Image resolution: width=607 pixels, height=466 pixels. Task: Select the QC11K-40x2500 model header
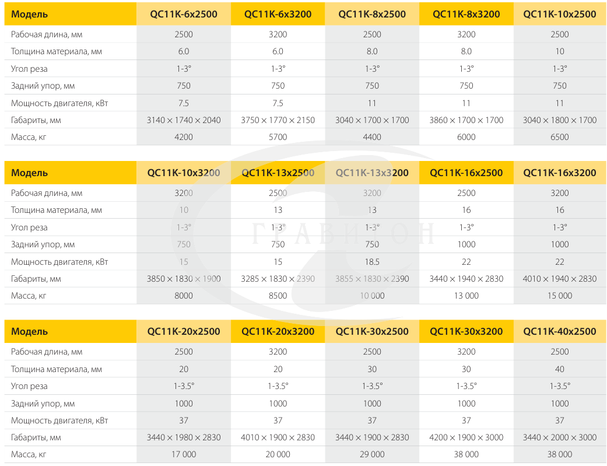(x=559, y=332)
